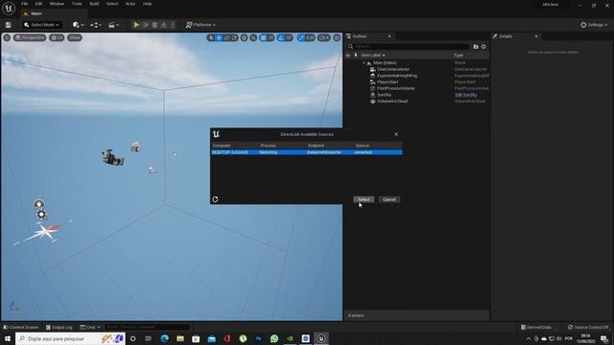Open the viewport Show menu
This screenshot has height=345, width=614.
(75, 37)
